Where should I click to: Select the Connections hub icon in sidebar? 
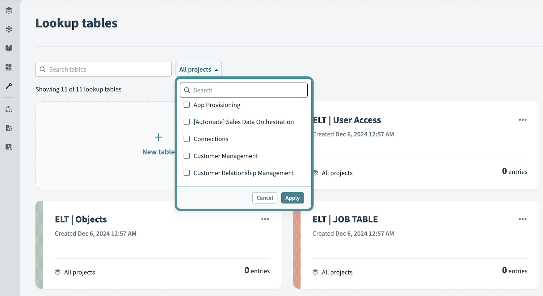(9, 29)
